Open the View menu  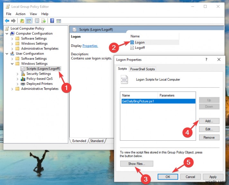33,14
